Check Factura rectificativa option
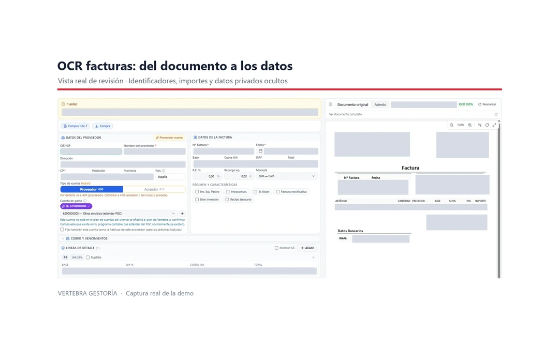This screenshot has height=349, width=559. 278,192
